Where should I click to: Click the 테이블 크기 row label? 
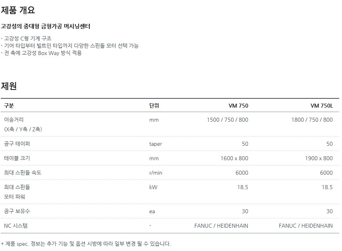coord(17,158)
